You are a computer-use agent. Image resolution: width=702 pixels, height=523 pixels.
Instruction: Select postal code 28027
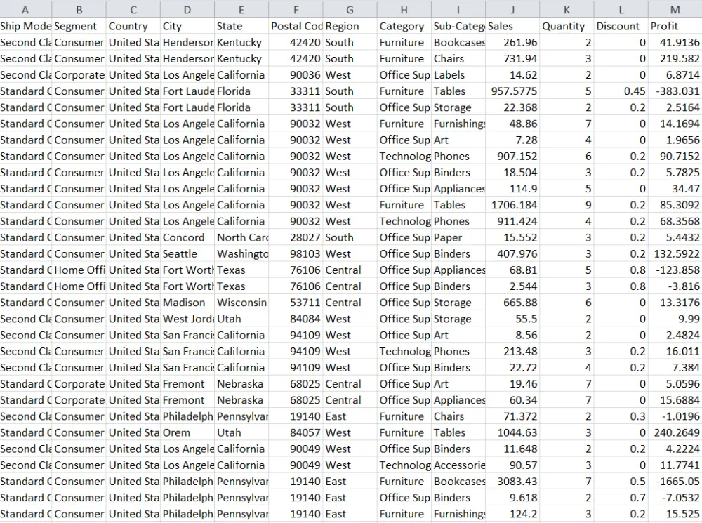point(296,238)
